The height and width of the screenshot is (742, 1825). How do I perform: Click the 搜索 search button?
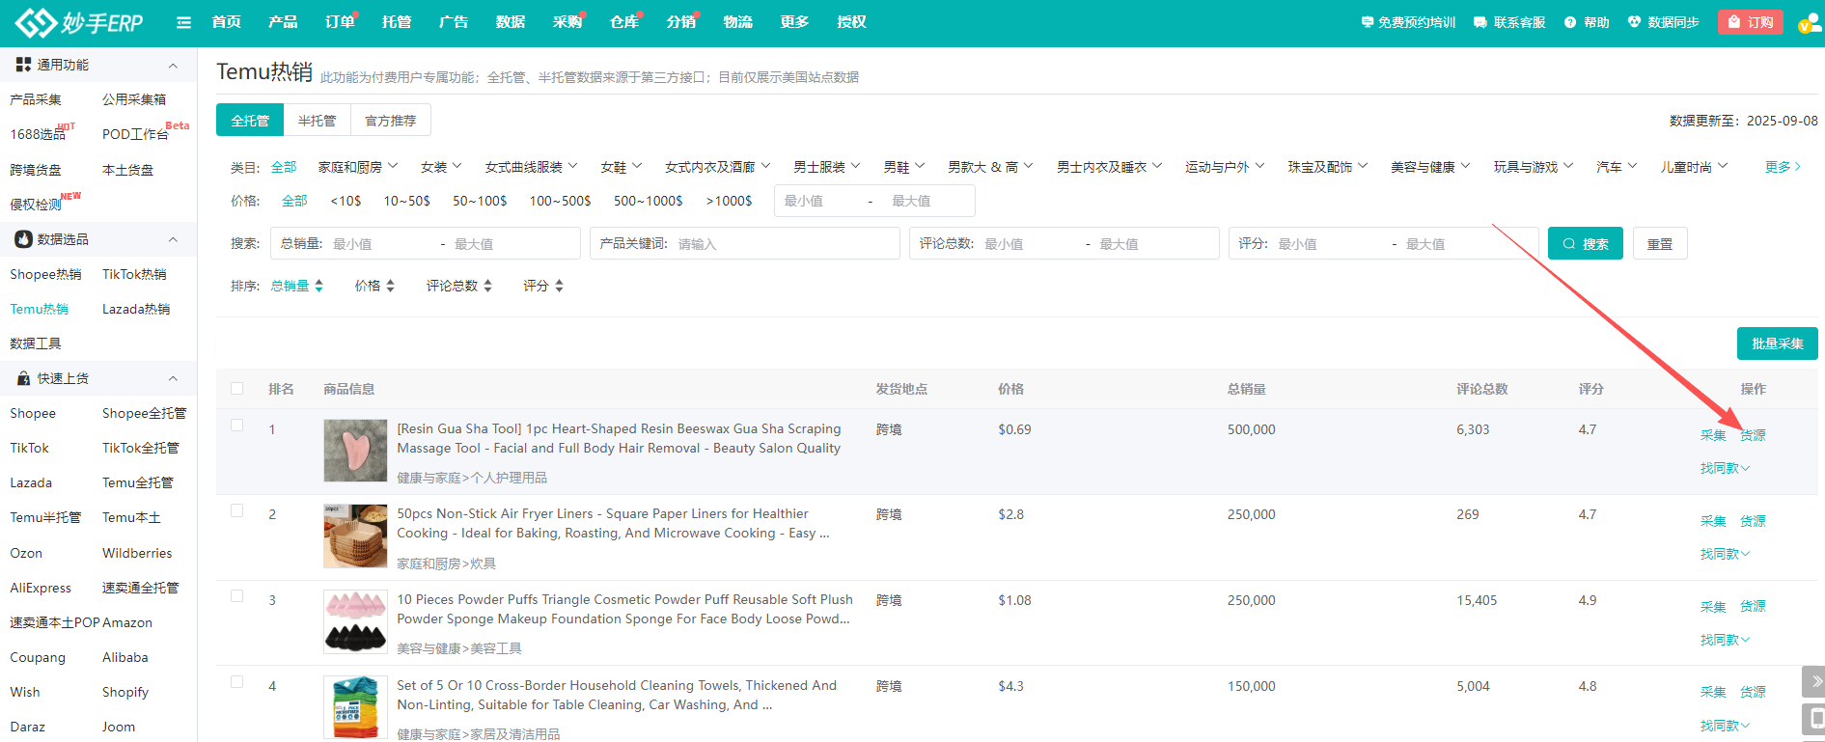click(x=1586, y=244)
